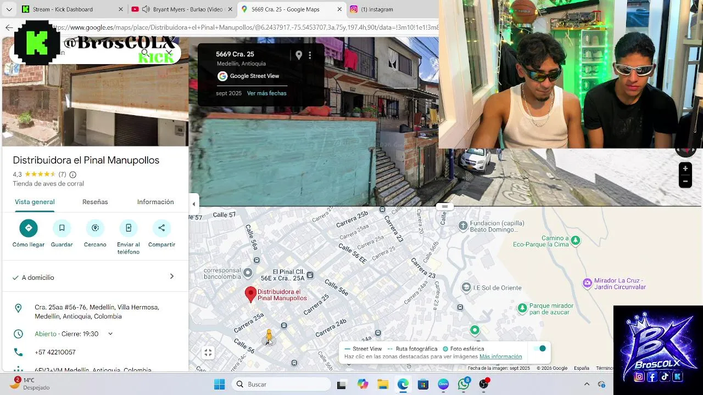Switch to the Vista general tab
Viewport: 703px width, 395px height.
[35, 202]
